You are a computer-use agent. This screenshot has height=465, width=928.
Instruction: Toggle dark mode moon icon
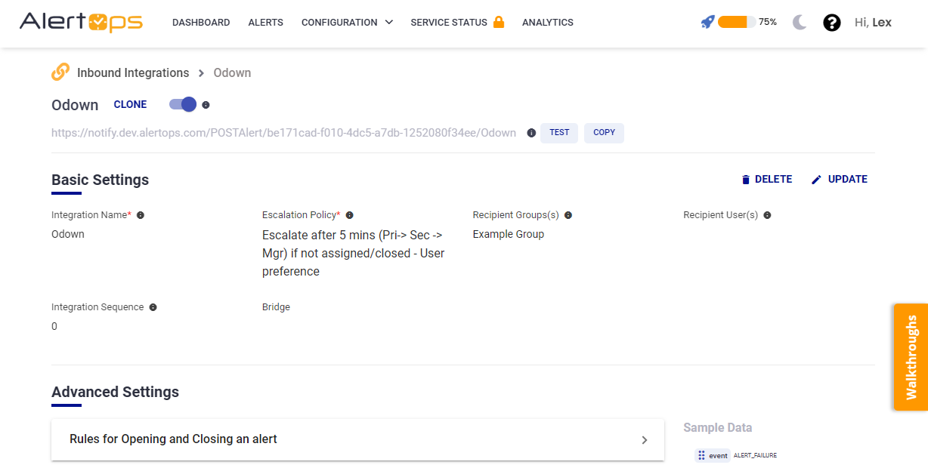tap(800, 23)
